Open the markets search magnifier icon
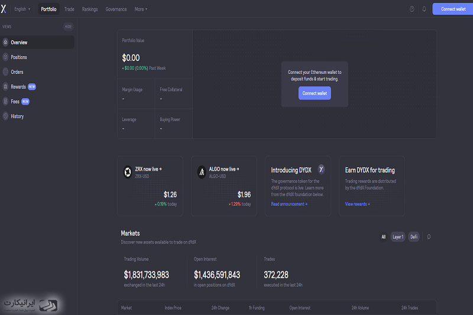The image size is (473, 315). (x=429, y=237)
